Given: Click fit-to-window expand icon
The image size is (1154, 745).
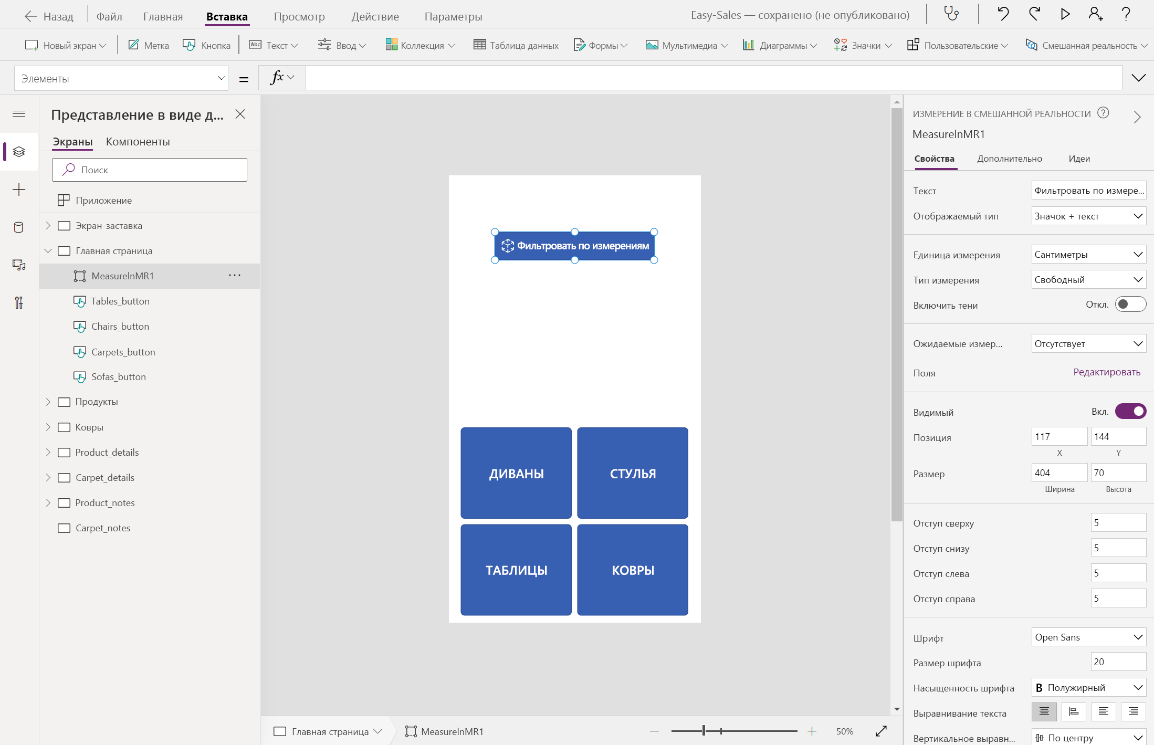Looking at the screenshot, I should [881, 731].
